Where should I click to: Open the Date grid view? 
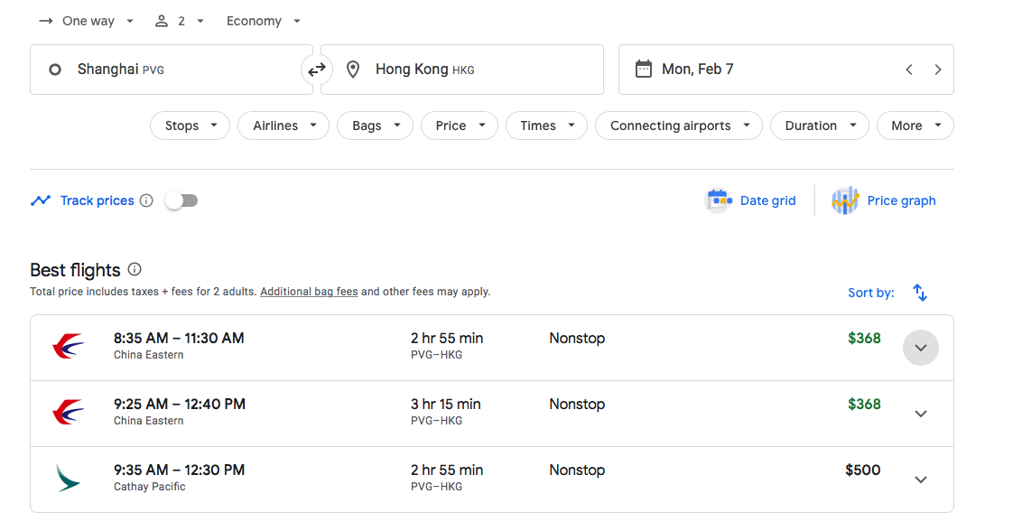point(751,200)
